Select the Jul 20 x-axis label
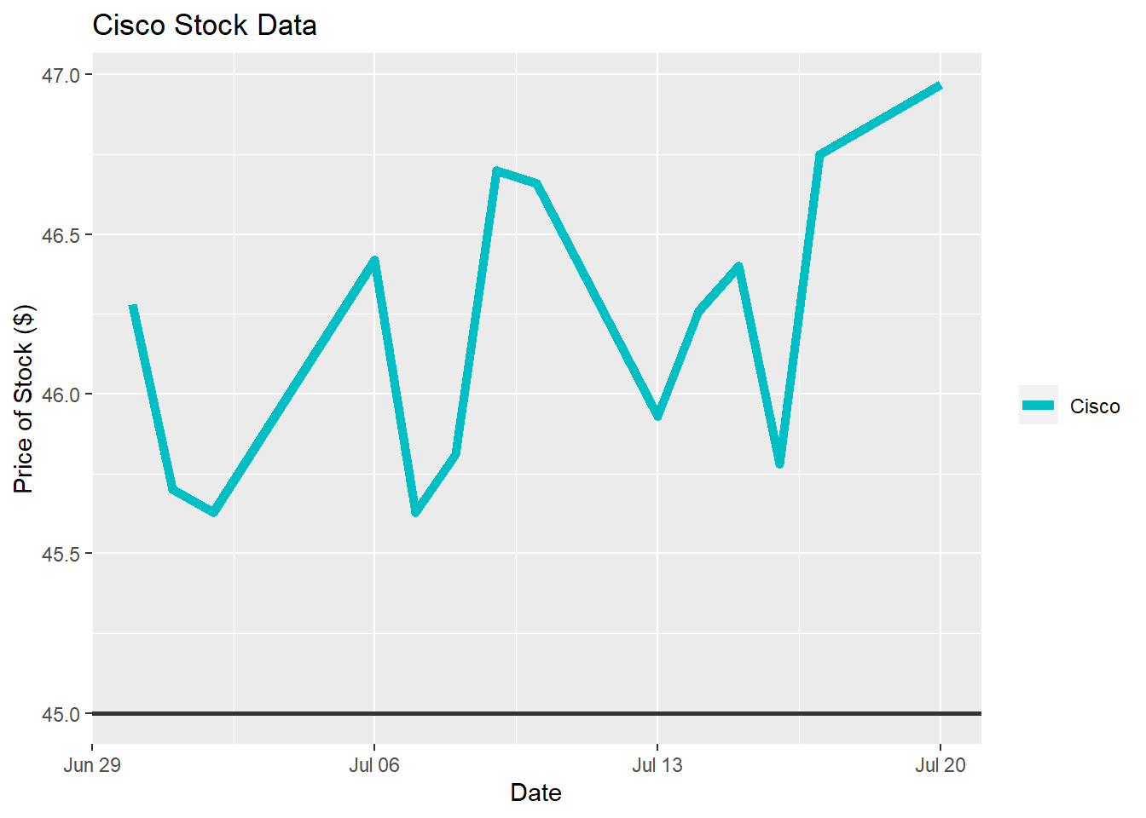 (941, 765)
